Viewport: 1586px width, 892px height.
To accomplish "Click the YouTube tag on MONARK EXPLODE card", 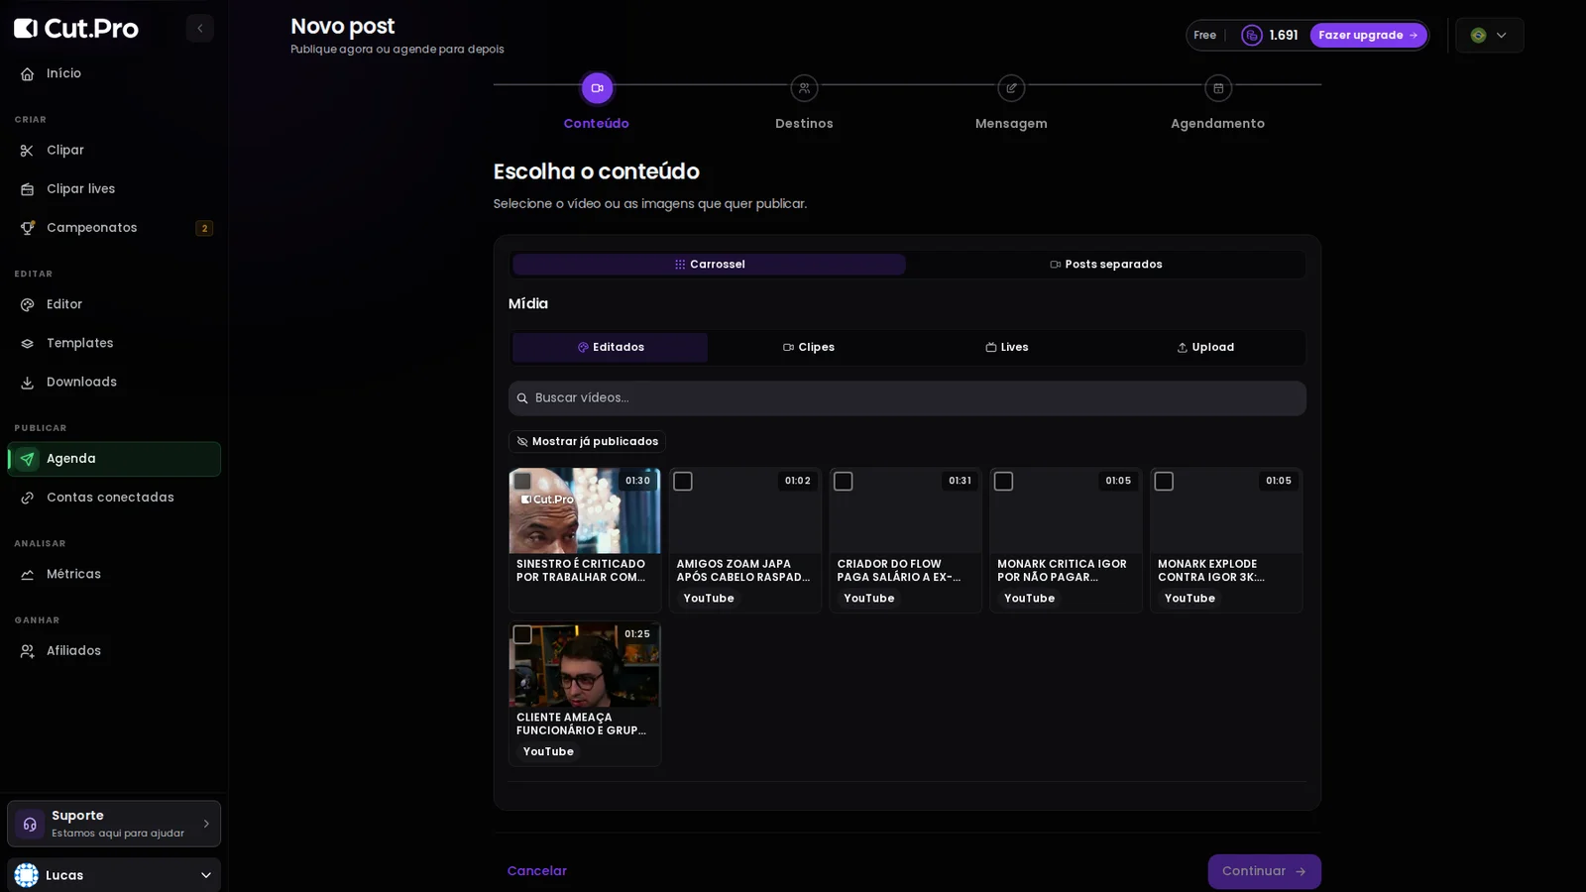I will [x=1190, y=599].
